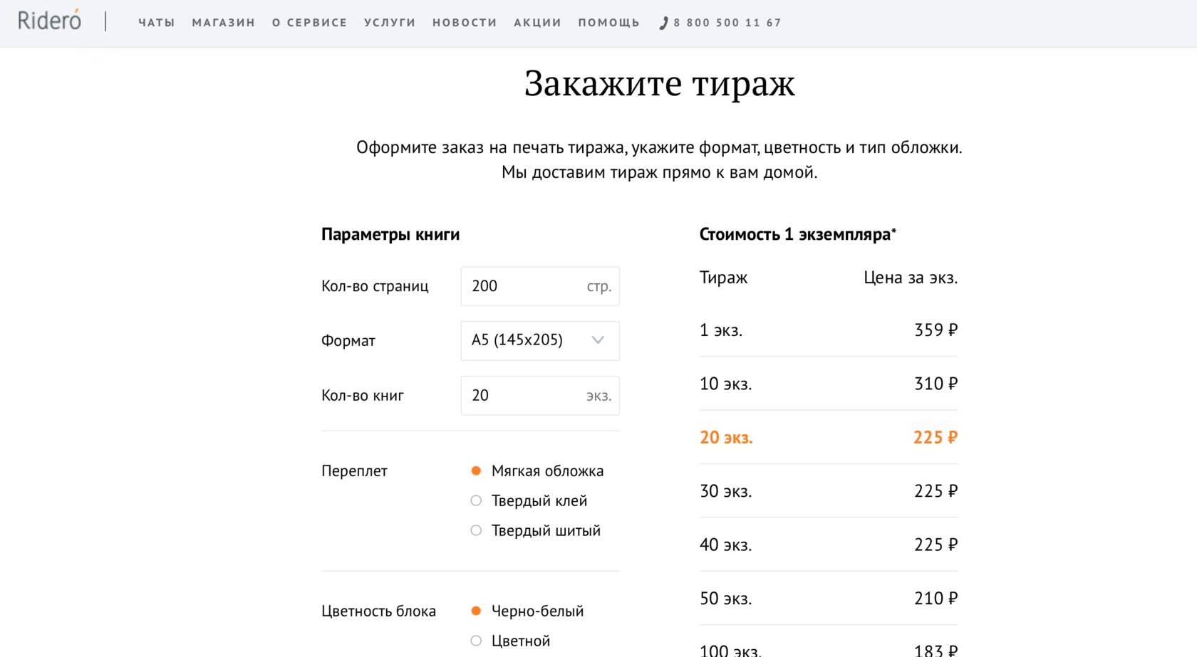Click the 210 ₽ price value
This screenshot has width=1197, height=657.
point(936,599)
